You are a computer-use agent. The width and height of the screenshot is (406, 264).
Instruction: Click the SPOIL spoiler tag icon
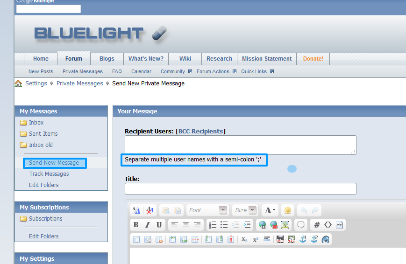click(280, 239)
